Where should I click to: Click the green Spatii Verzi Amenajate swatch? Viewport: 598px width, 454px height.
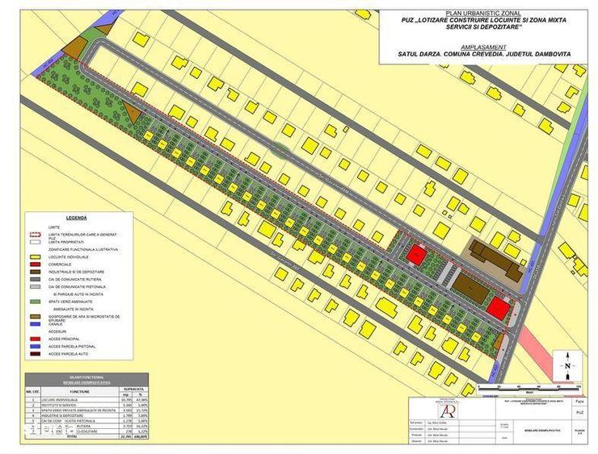(x=35, y=302)
